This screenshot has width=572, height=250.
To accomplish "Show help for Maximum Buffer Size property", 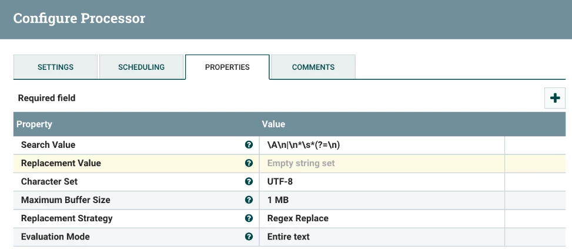I will 249,200.
